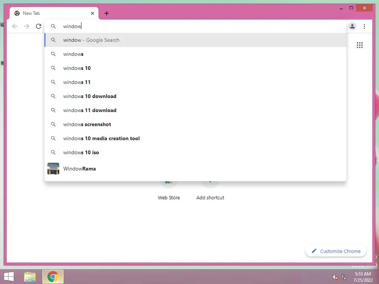Viewport: 379px width, 284px height.
Task: Open Customize Chrome button
Action: 336,251
